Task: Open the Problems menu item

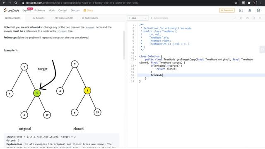Action: tap(40, 10)
